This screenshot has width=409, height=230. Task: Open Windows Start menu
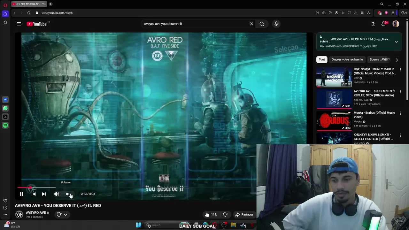click(x=138, y=225)
